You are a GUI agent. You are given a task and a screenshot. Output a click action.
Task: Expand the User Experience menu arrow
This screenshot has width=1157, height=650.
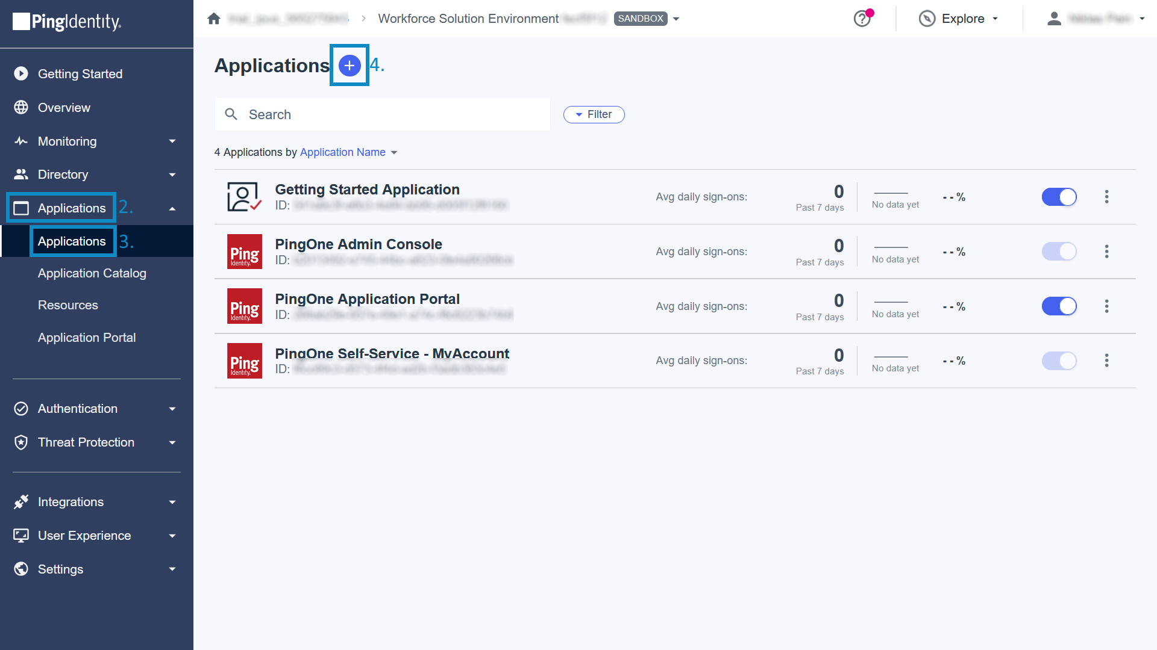pyautogui.click(x=172, y=536)
